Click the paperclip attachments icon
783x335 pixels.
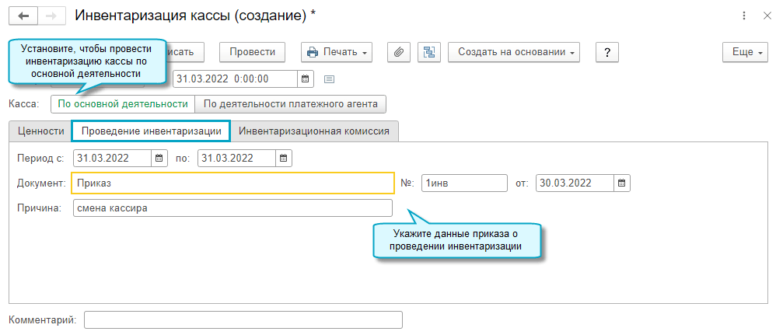[x=398, y=52]
